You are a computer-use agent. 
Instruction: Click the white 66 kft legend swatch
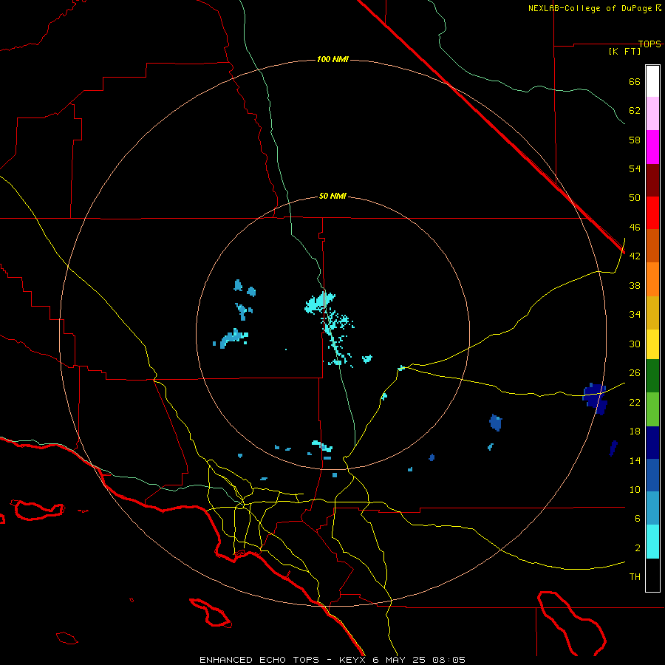pos(652,81)
